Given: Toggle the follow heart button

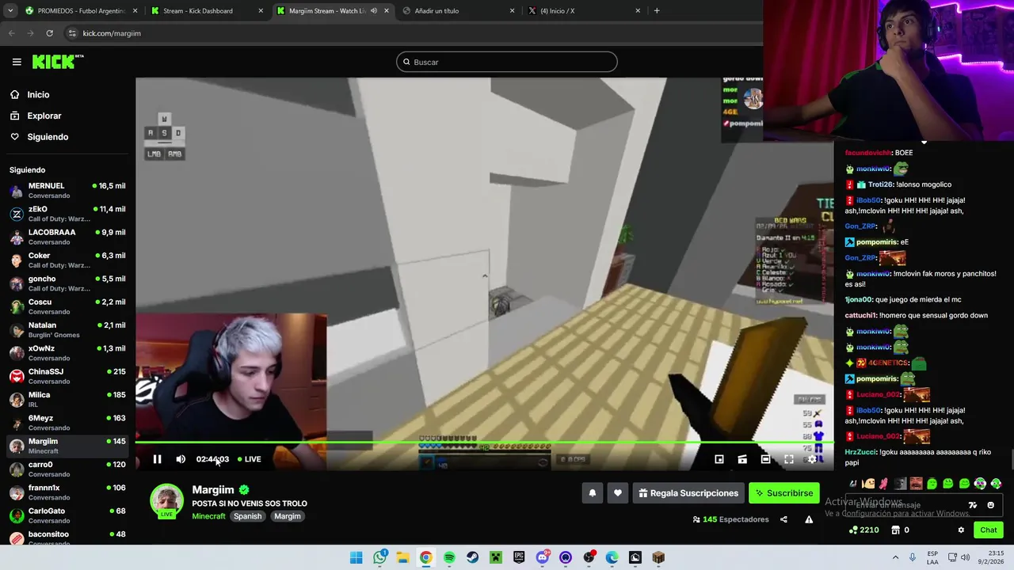Looking at the screenshot, I should click(x=618, y=493).
